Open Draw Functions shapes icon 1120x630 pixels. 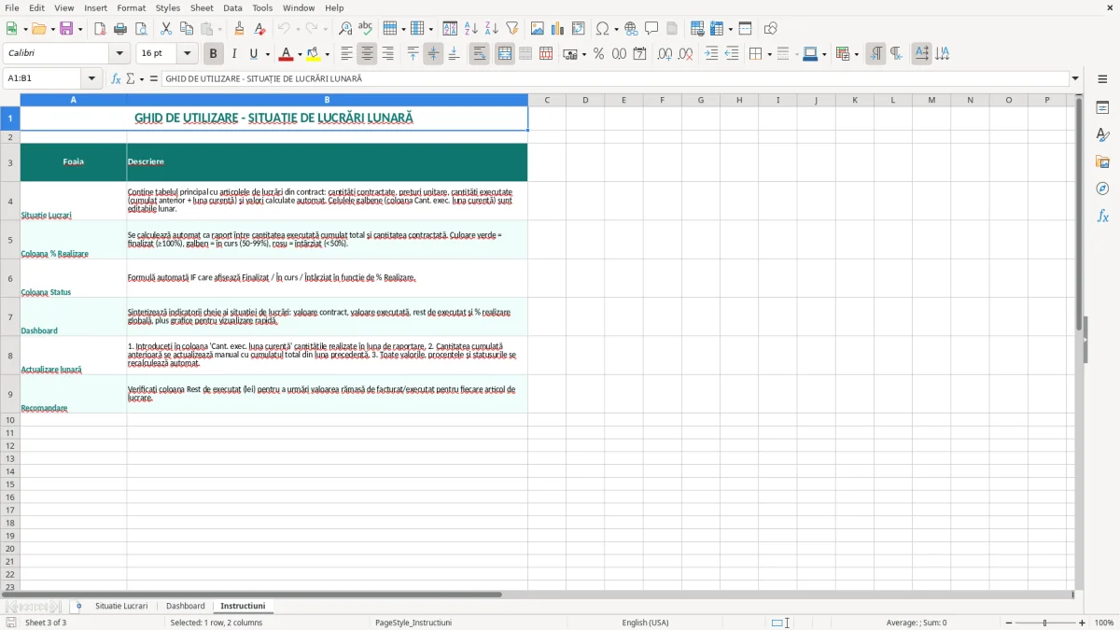coord(771,29)
